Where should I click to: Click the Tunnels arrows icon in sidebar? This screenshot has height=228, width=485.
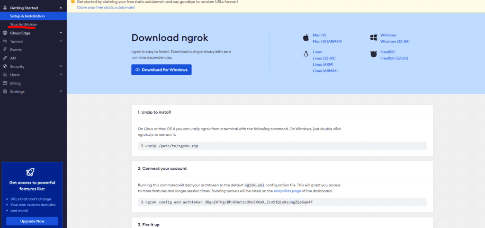click(5, 41)
